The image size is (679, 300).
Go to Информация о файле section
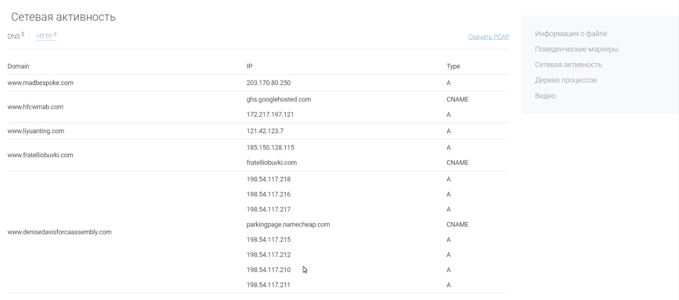coord(571,34)
